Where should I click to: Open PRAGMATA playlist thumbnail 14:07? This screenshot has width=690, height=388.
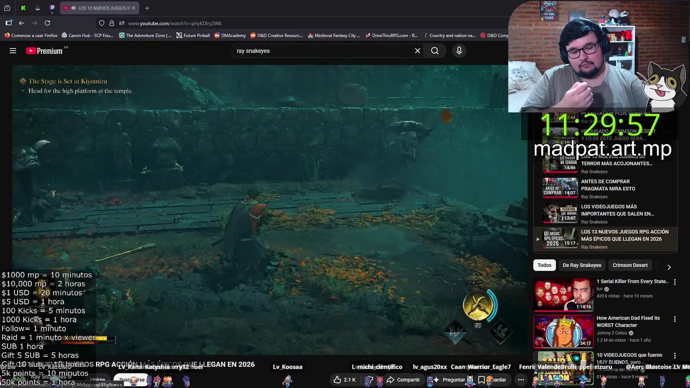tap(560, 187)
